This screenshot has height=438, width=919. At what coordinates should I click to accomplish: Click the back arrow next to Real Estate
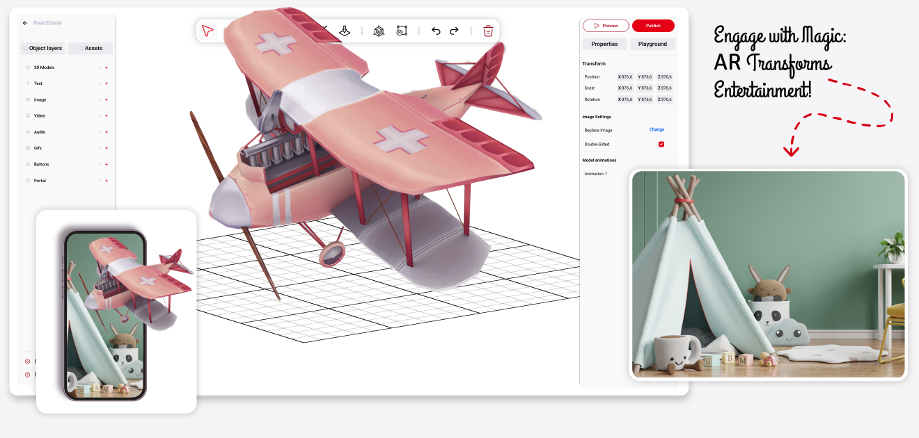[24, 22]
